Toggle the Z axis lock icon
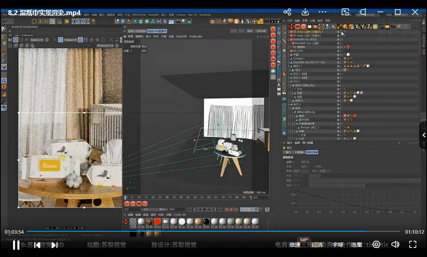Image resolution: width=427 pixels, height=257 pixels. click(x=86, y=21)
